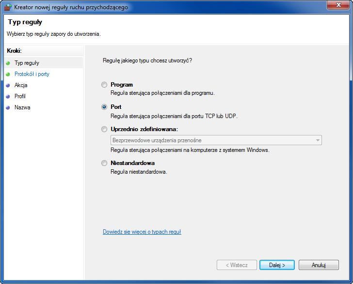Click the Anuluj button
Image resolution: width=353 pixels, height=284 pixels.
coord(319,265)
